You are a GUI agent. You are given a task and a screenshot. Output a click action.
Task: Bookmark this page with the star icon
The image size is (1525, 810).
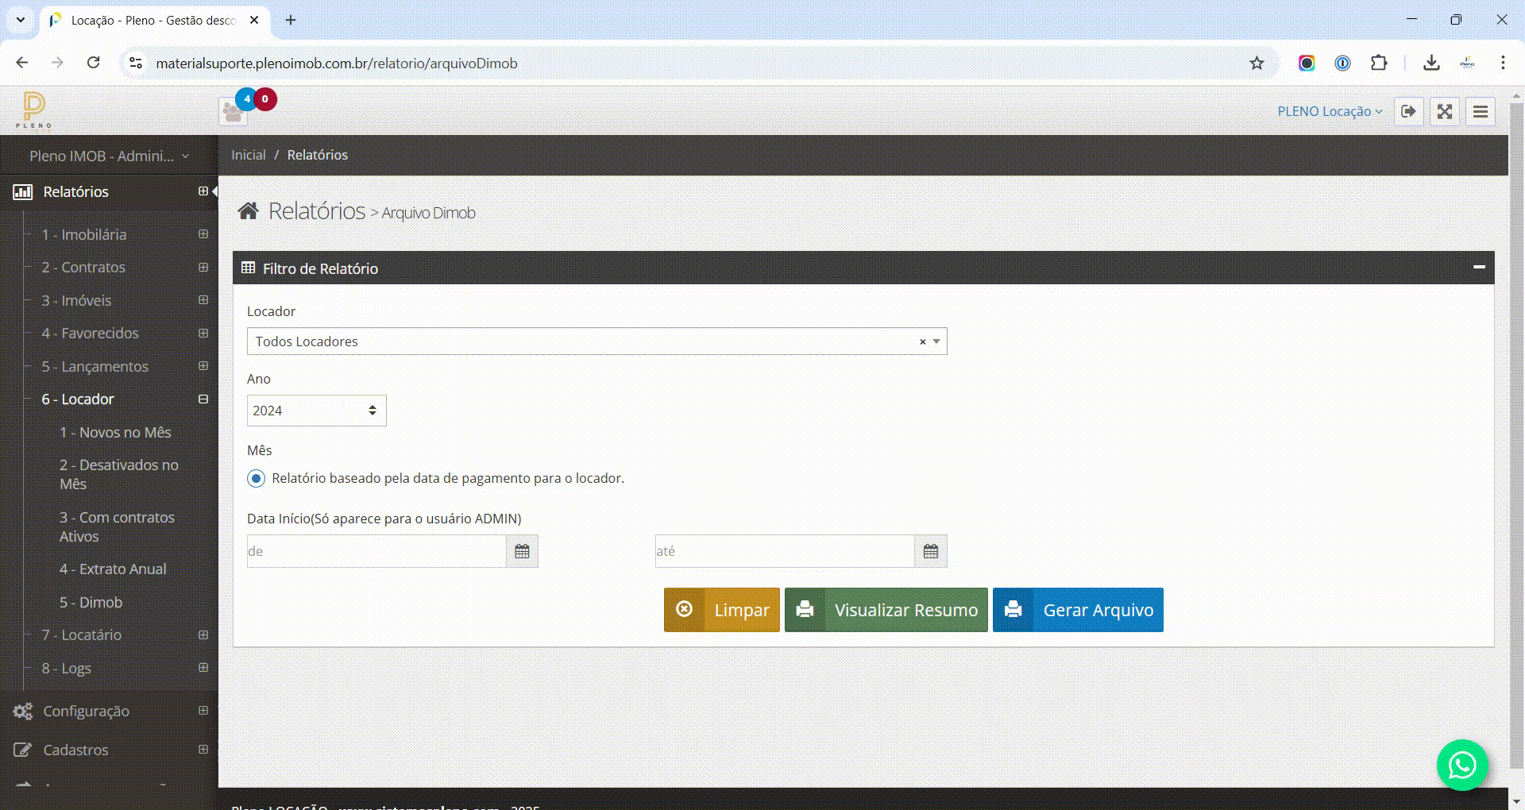[1257, 63]
